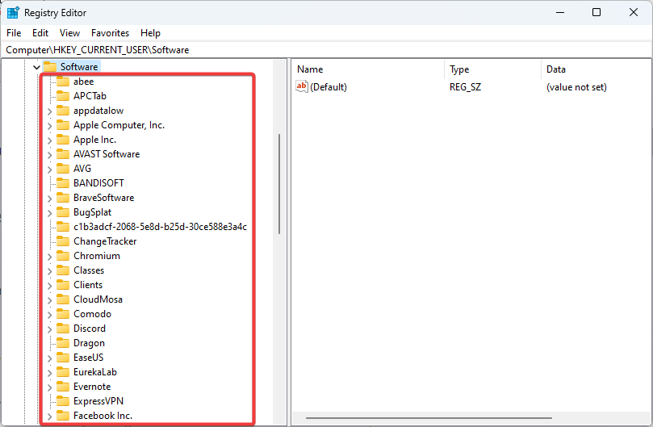653x427 pixels.
Task: Click folder icon of the c1b3adcf GUID key
Action: [x=63, y=227]
